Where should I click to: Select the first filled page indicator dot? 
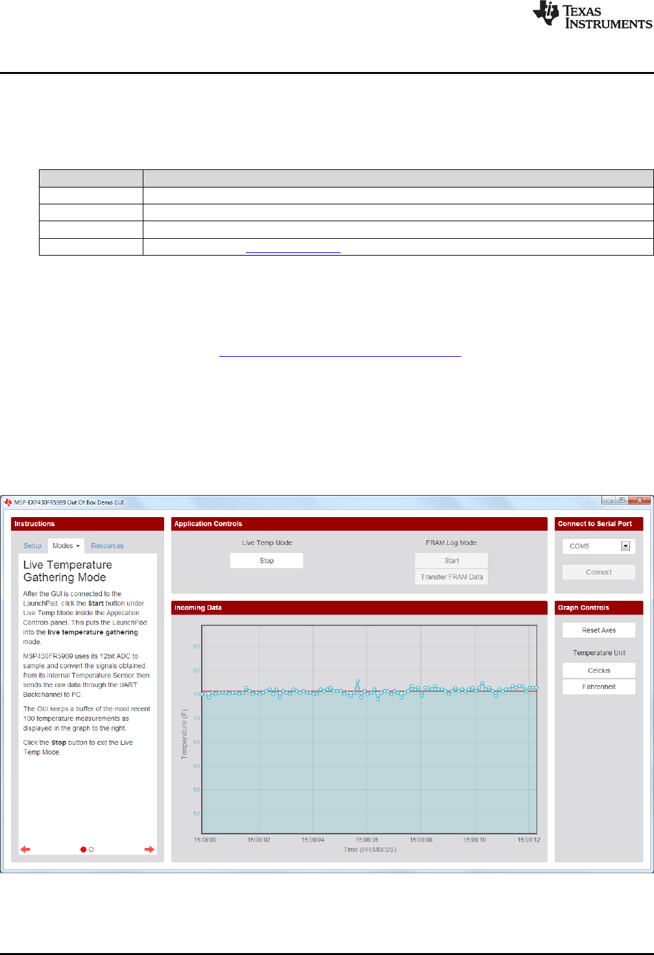tap(83, 849)
